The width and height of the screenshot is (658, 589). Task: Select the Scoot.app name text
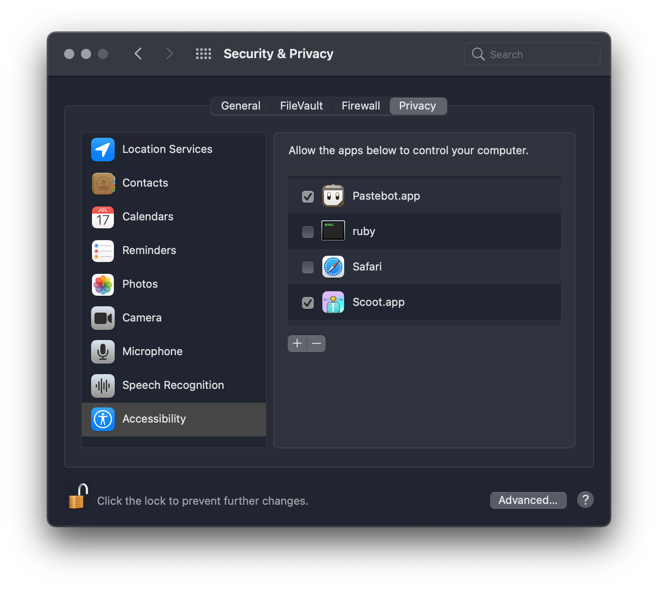click(x=378, y=302)
